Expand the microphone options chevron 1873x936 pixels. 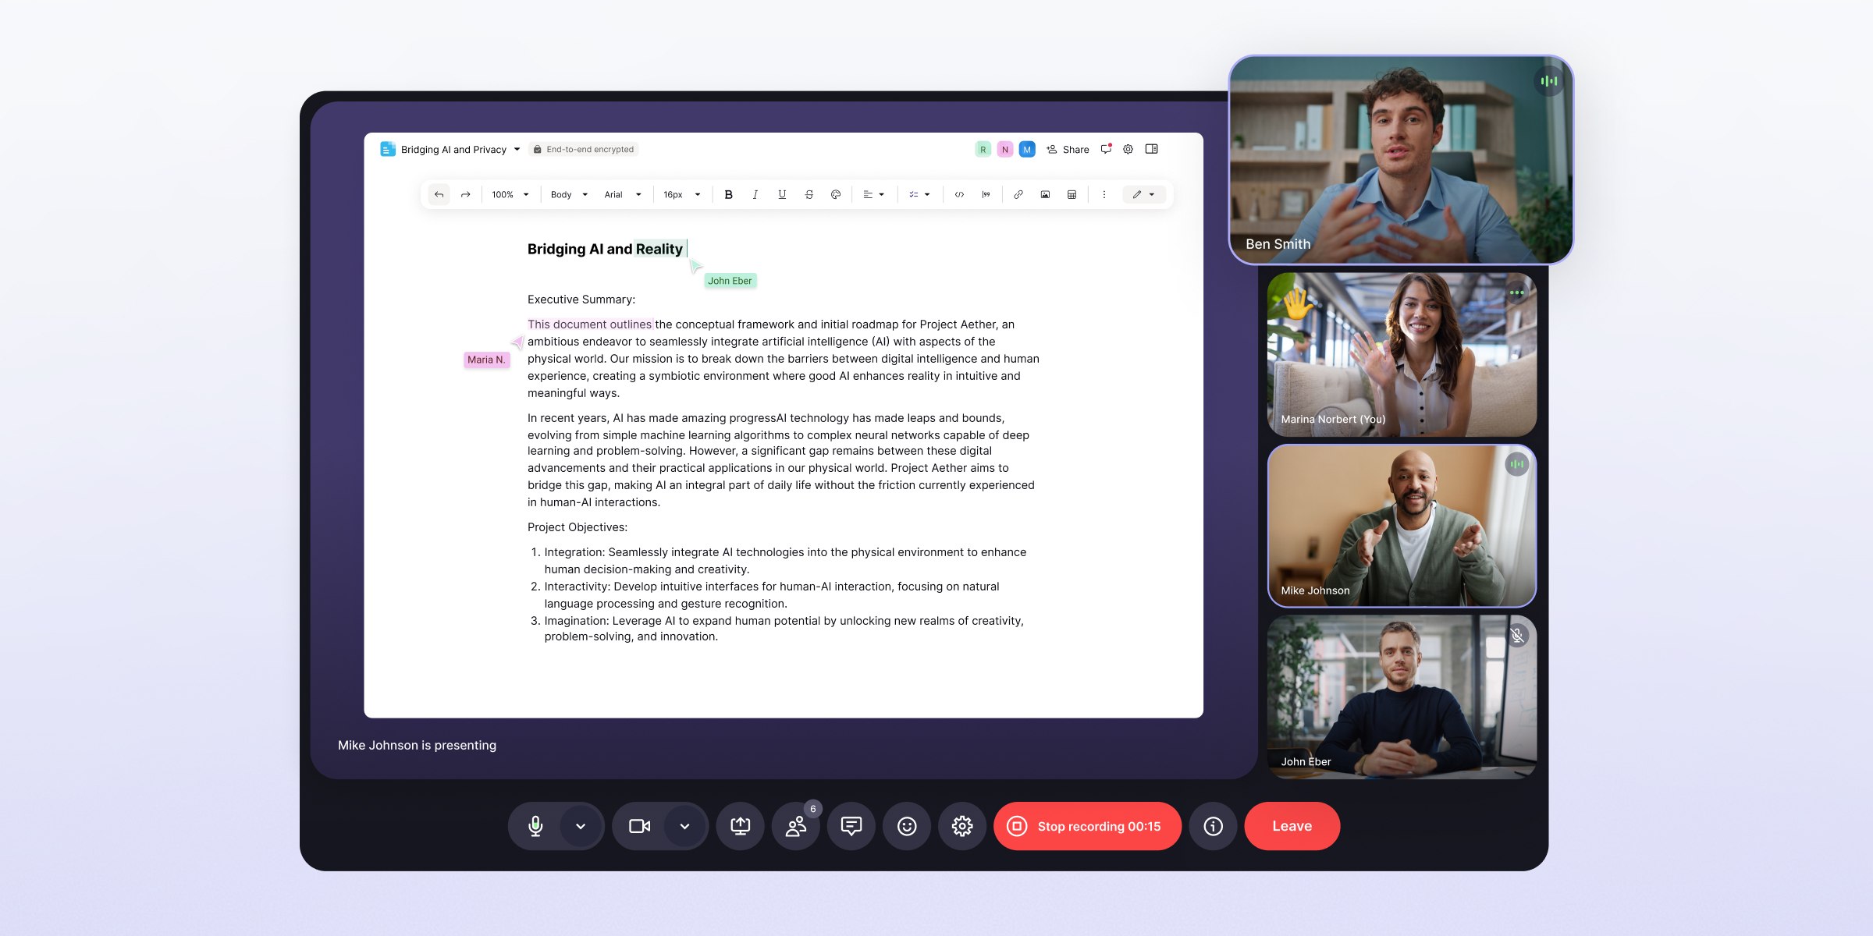pyautogui.click(x=581, y=826)
